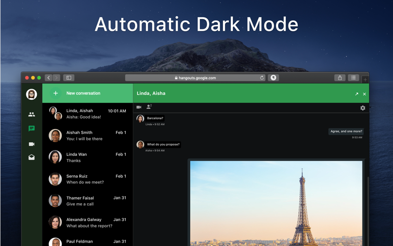
Task: Open the video calls sidebar icon
Action: point(31,144)
